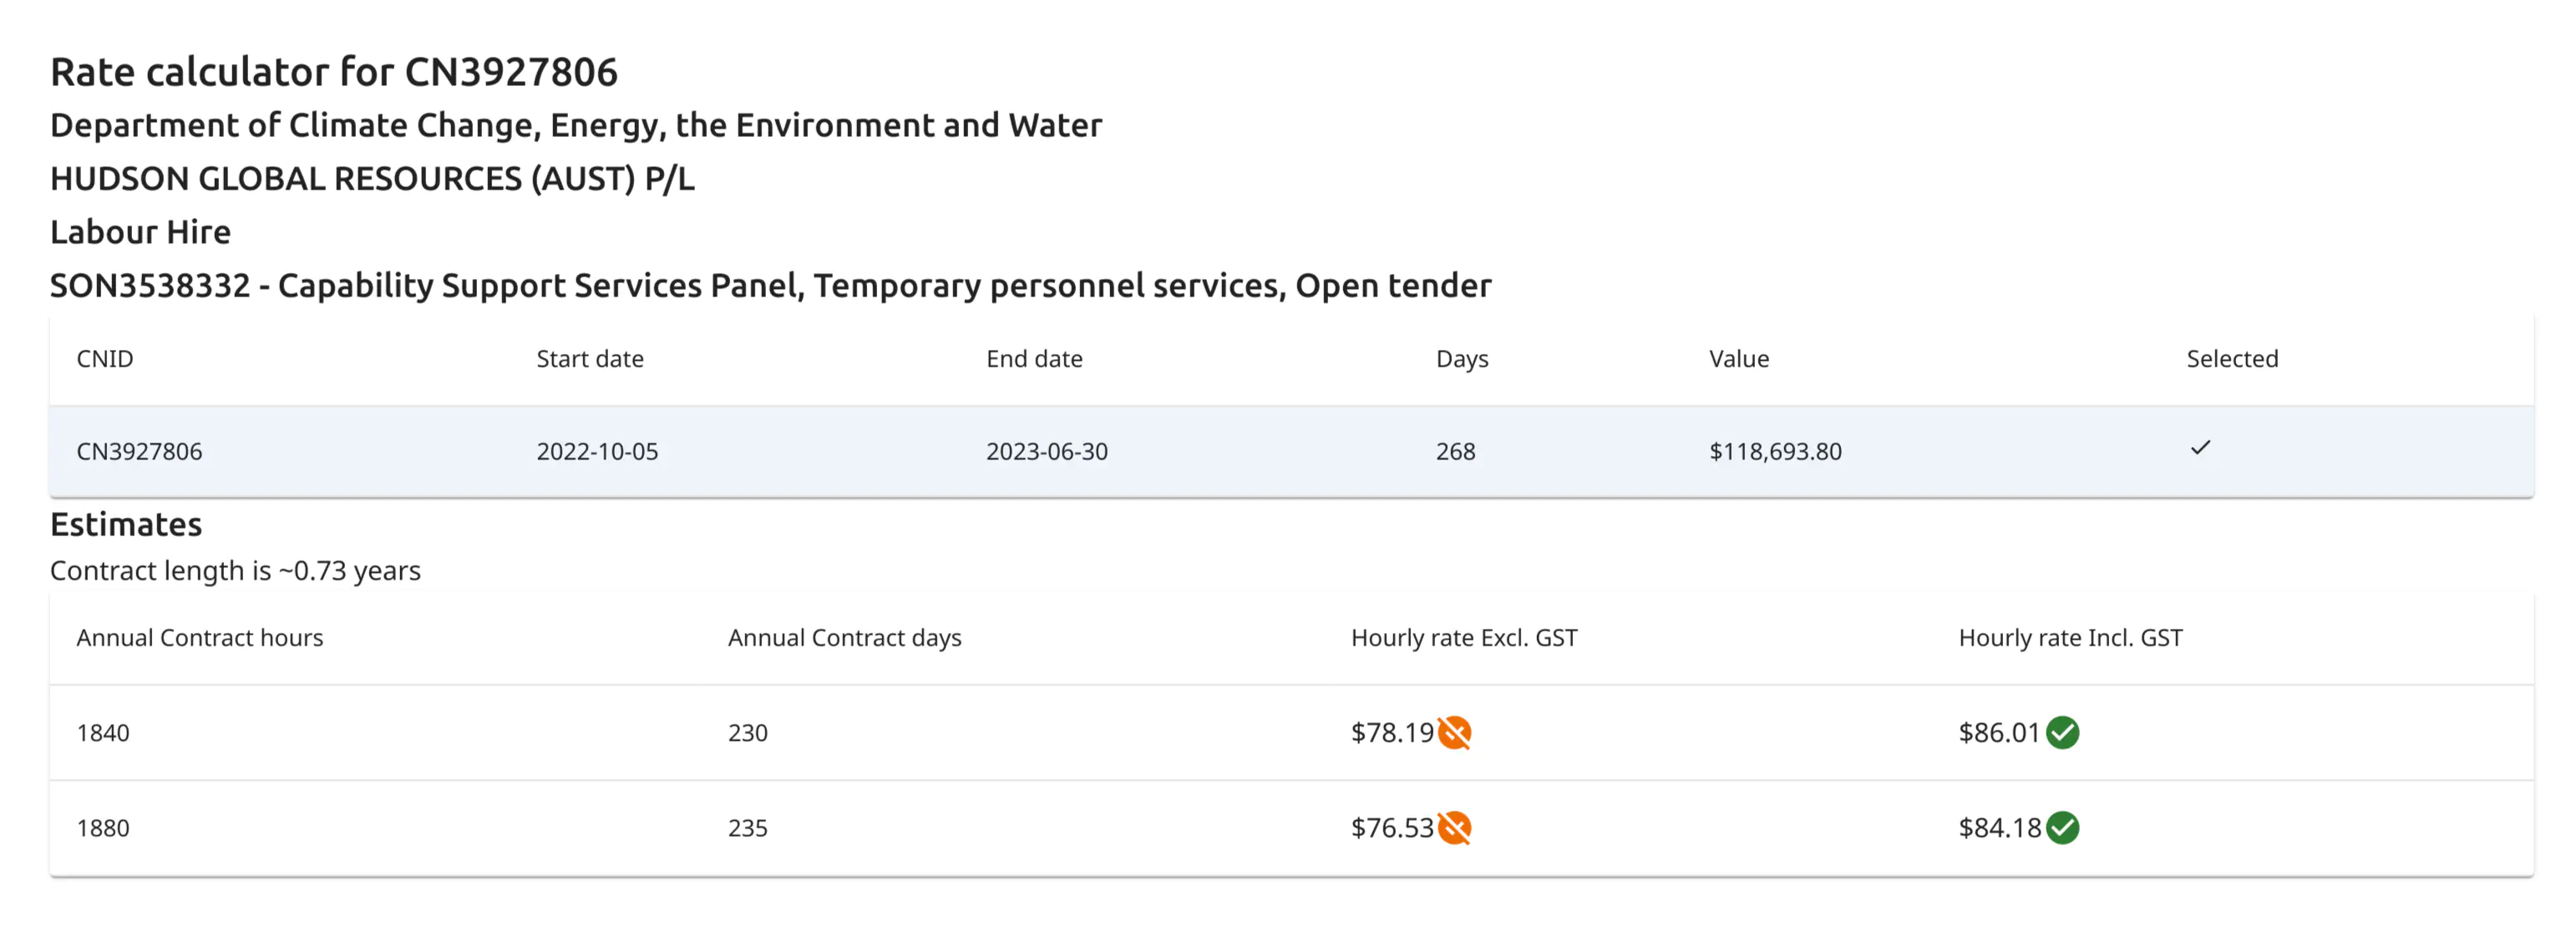2576x927 pixels.
Task: Click the Selected column header
Action: (2232, 359)
